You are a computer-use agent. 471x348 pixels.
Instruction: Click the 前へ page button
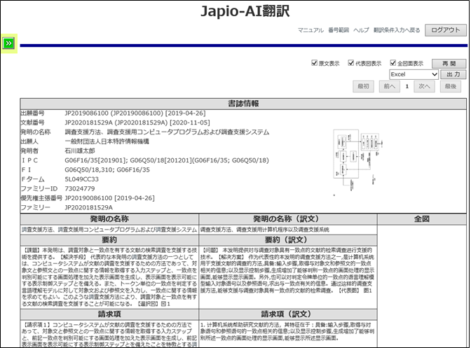389,86
